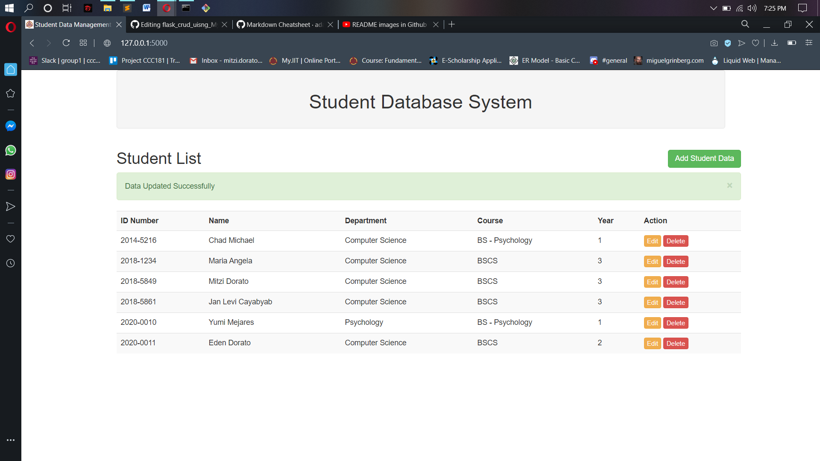This screenshot has height=461, width=820.
Task: Open the Downloads icon in the toolbar
Action: (775, 43)
